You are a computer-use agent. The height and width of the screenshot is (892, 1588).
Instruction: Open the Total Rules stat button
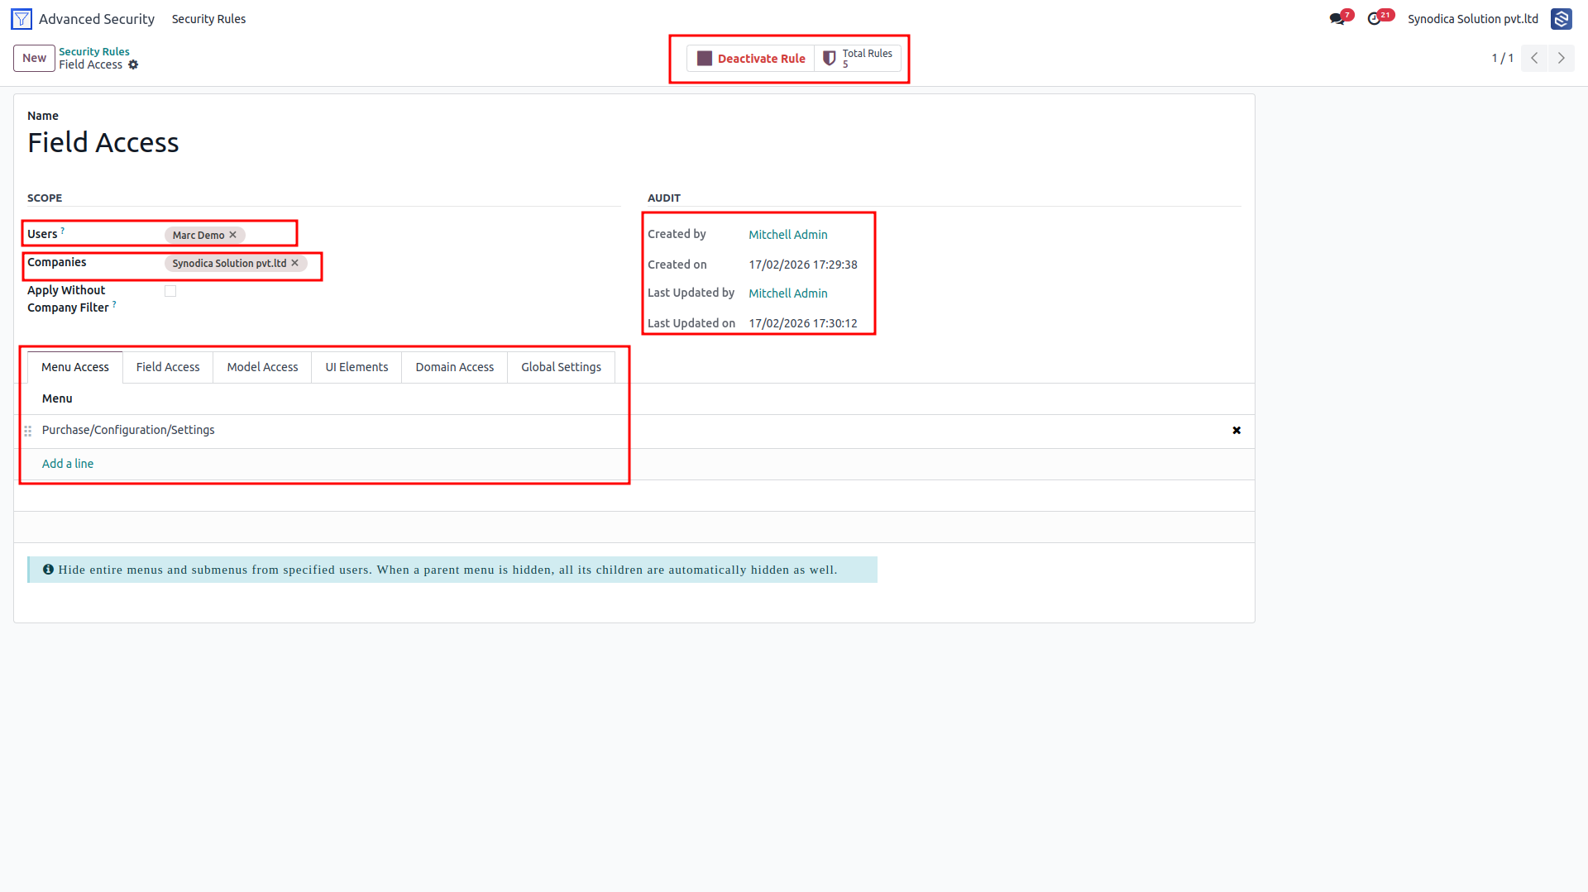pos(858,59)
